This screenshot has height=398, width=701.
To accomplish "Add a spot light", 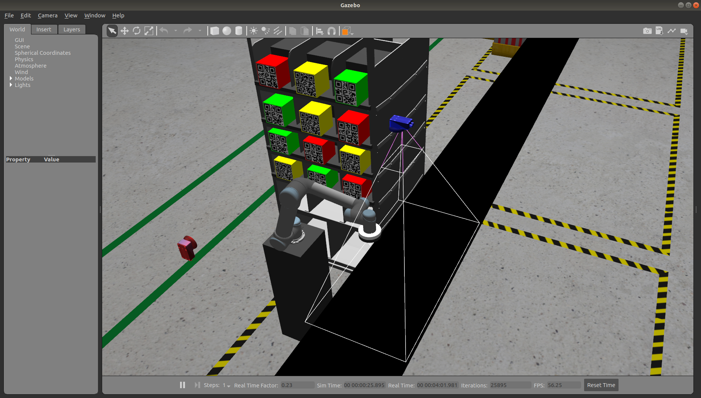I will pyautogui.click(x=266, y=31).
